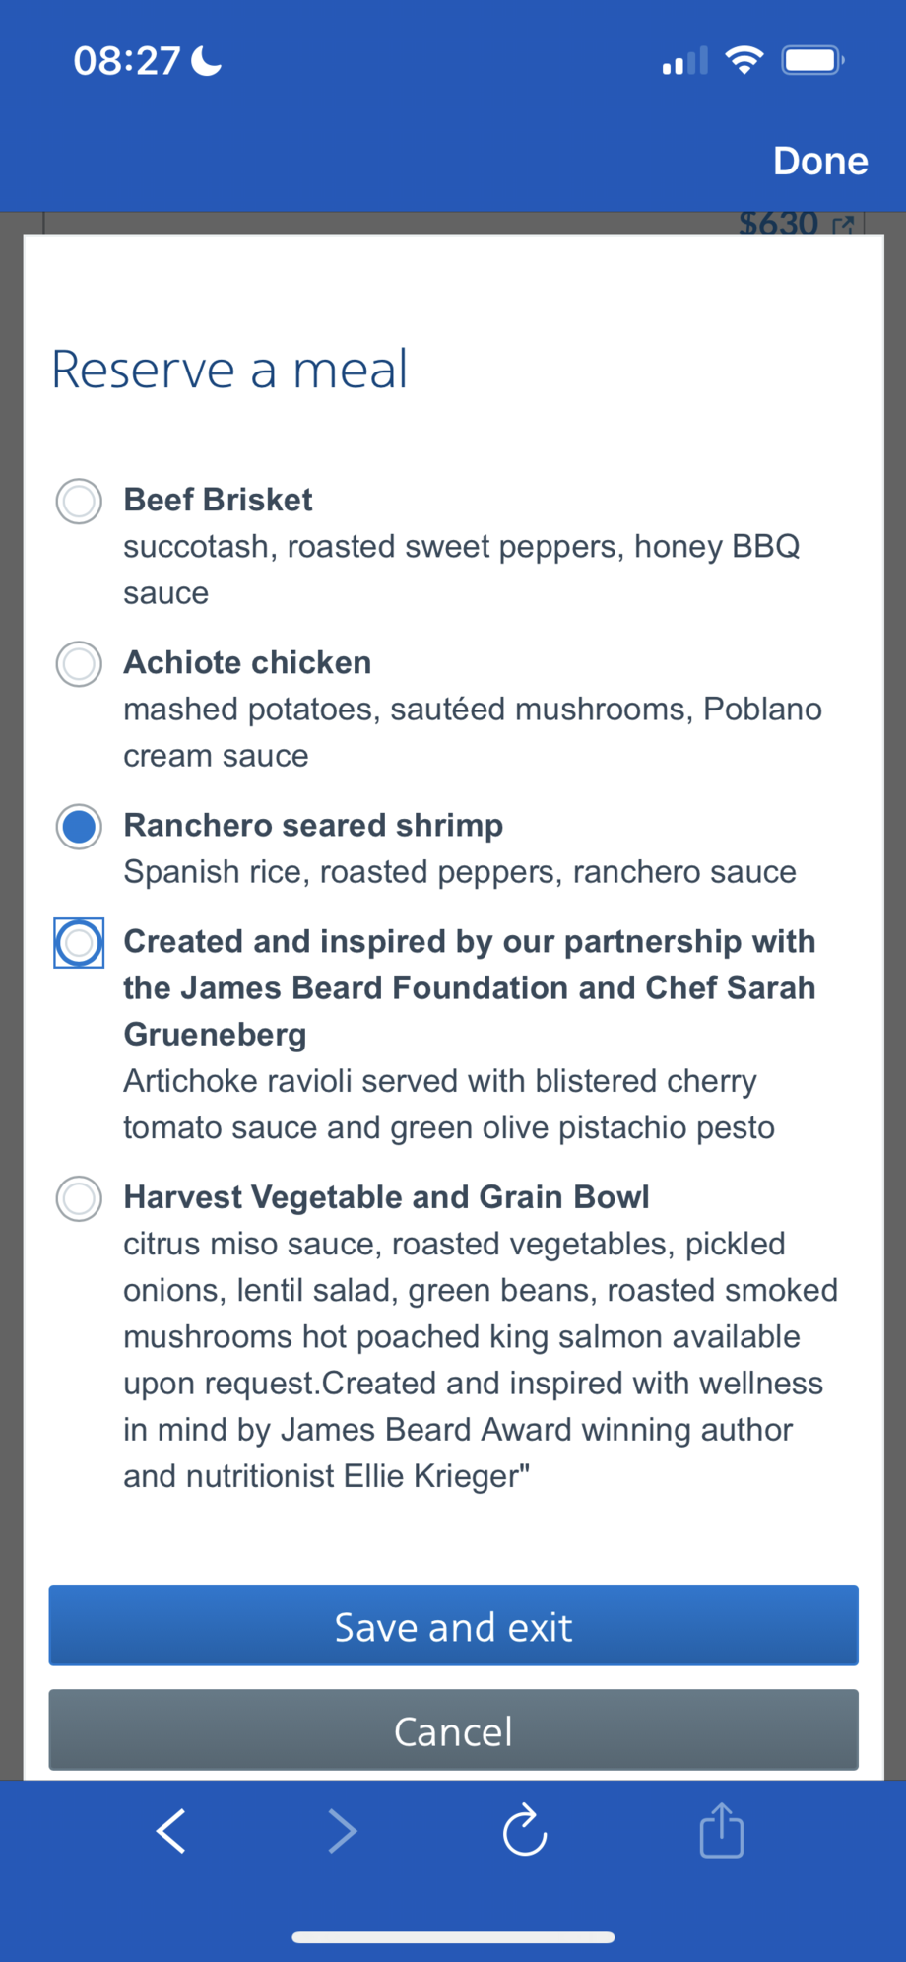
Task: Tap the Wi-Fi status icon
Action: pos(744,60)
